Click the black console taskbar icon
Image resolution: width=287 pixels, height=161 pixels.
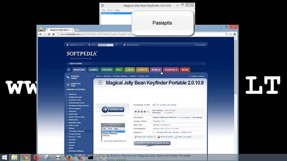pyautogui.click(x=91, y=157)
